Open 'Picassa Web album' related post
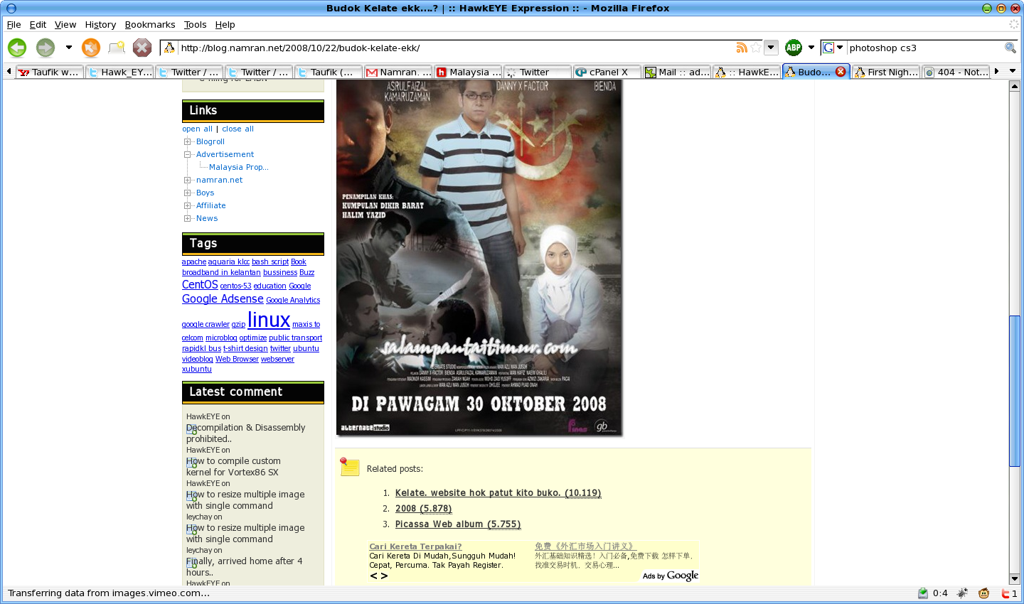This screenshot has width=1024, height=604. point(457,524)
